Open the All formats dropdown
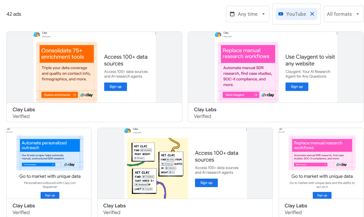364x217 pixels. [343, 14]
